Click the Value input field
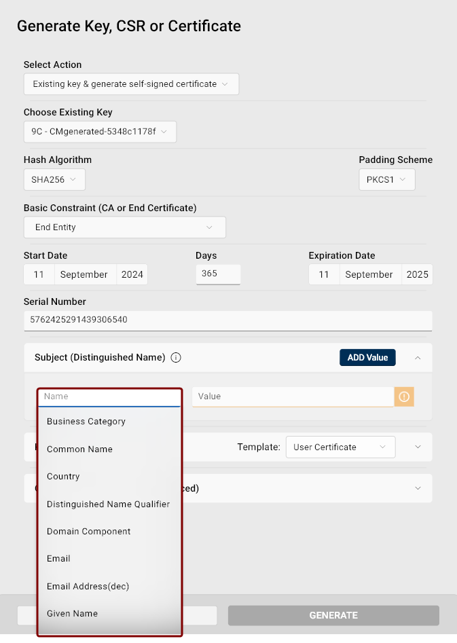 pos(293,397)
